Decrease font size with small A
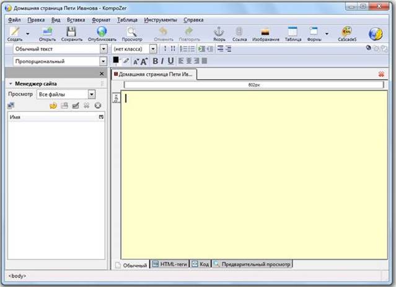Screen dimensions: 396x287 [x=136, y=61]
